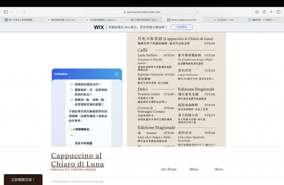The width and height of the screenshot is (284, 185).
Task: Click the SPECIALITY COFFEE HOUSE tagline
Action: point(73,169)
